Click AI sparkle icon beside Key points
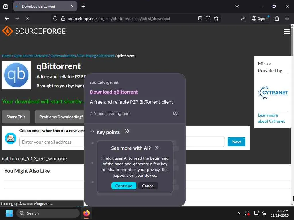The width and height of the screenshot is (294, 220). (127, 131)
